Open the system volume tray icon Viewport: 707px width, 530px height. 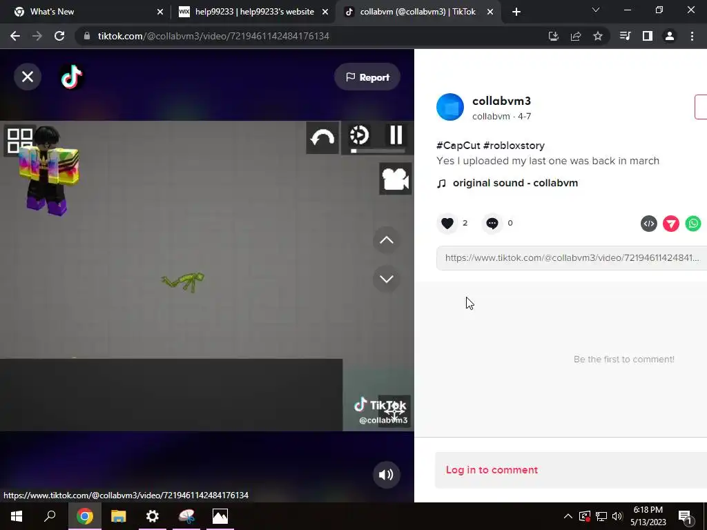coord(617,516)
